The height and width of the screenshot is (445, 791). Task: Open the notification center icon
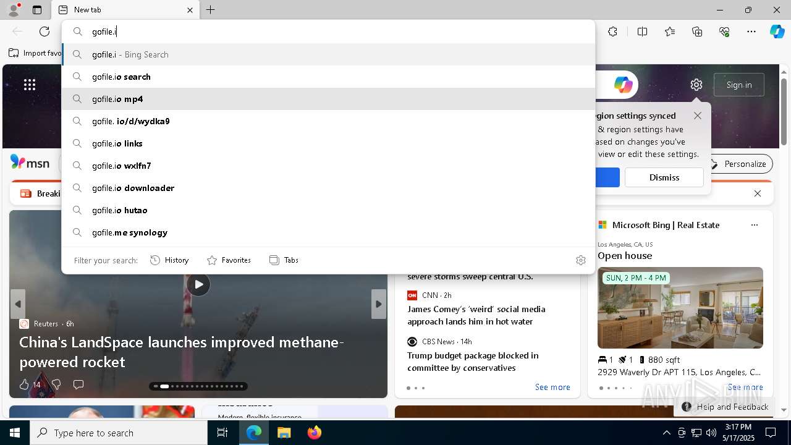tap(771, 433)
